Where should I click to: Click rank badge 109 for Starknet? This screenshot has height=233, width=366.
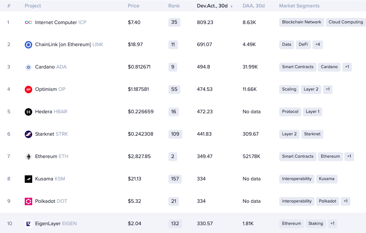click(175, 134)
